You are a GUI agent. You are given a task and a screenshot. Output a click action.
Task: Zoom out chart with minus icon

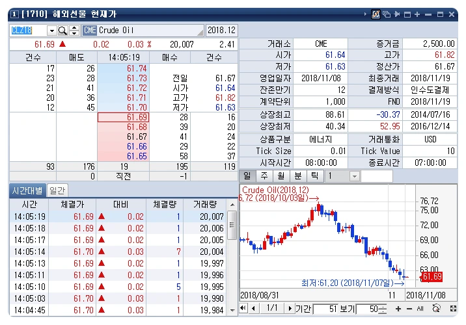(409, 309)
